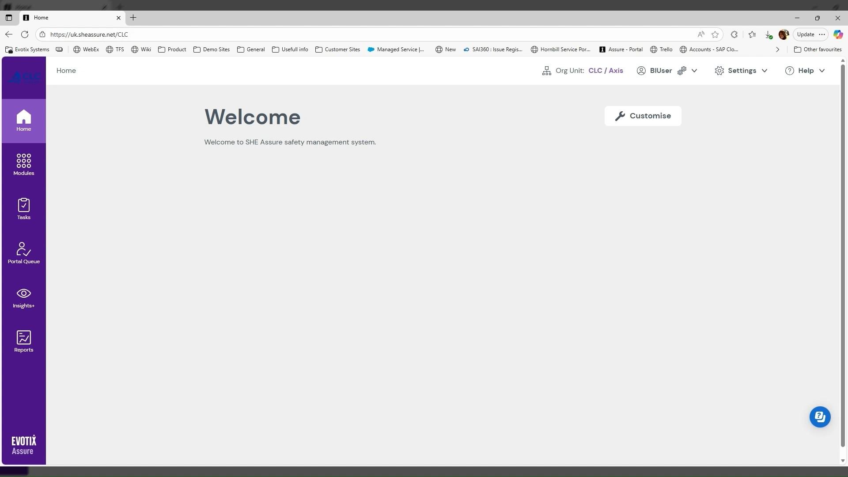Click the Customise button

click(643, 116)
